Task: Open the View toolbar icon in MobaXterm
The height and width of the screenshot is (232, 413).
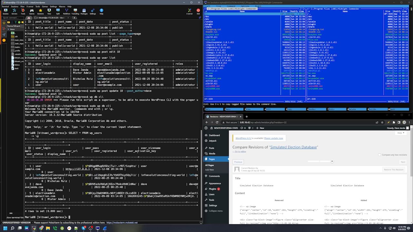Action: coord(49,12)
